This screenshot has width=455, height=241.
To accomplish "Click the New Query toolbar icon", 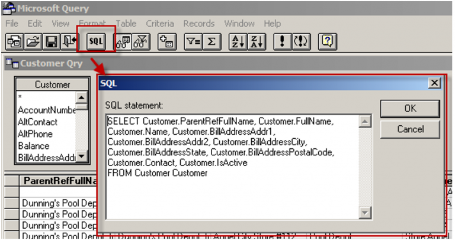I will pos(12,41).
